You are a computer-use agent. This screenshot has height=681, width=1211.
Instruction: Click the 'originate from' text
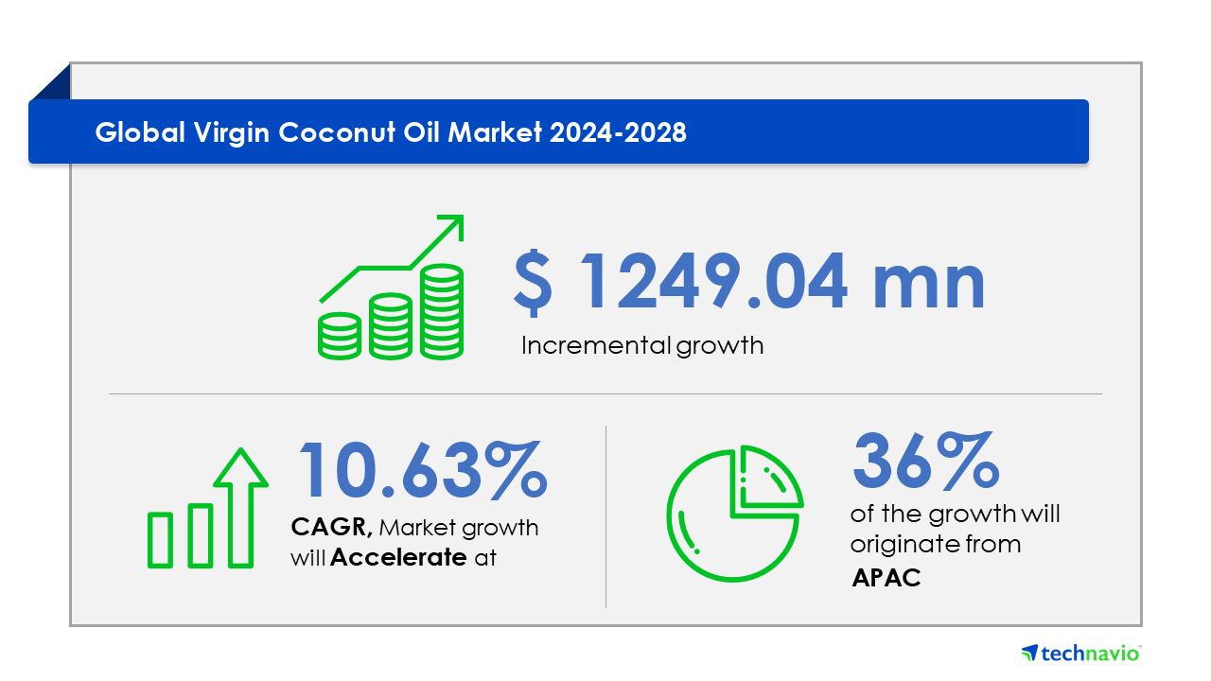tap(936, 546)
